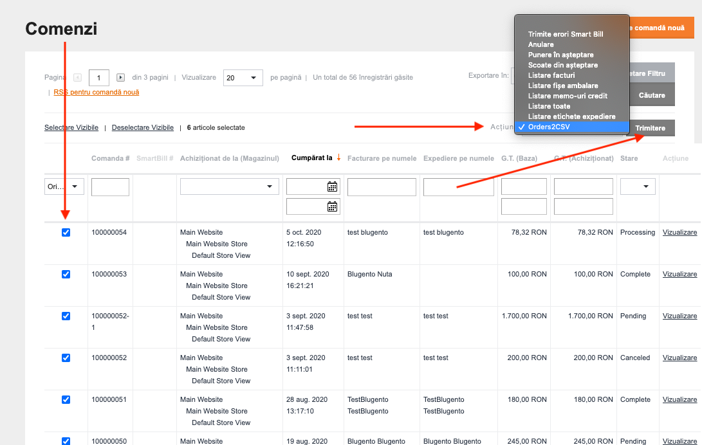Click Selectare Vizibile link
Viewport: 702px width, 445px height.
71,127
